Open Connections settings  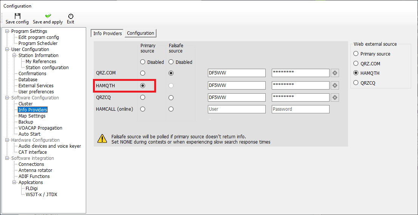pos(31,164)
